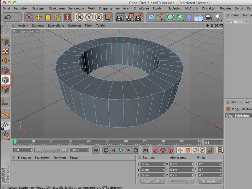Open material manager Erzeugen menu
Viewport: 252px width, 189px height.
[24, 158]
